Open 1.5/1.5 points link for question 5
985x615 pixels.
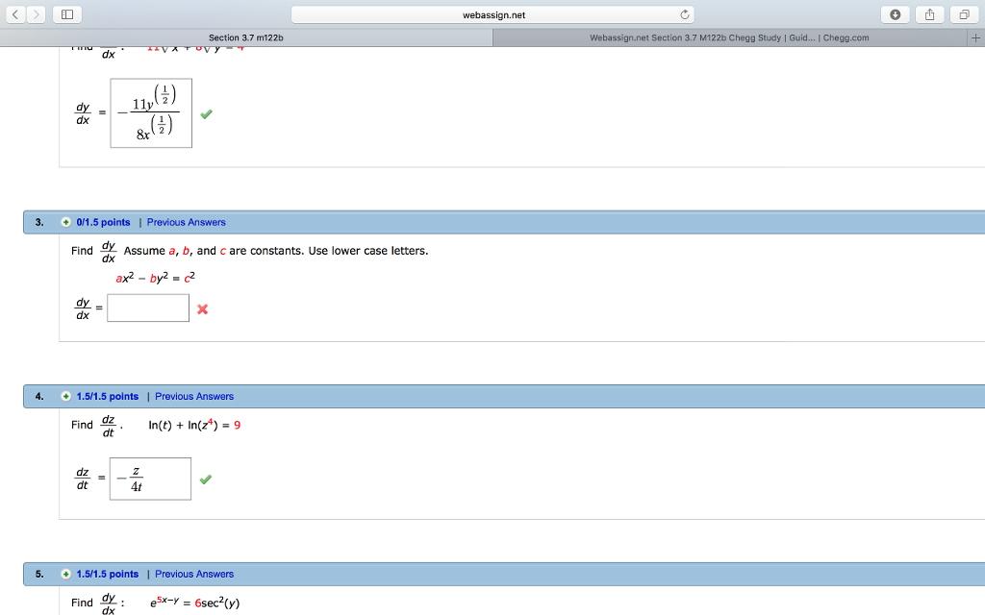(108, 574)
